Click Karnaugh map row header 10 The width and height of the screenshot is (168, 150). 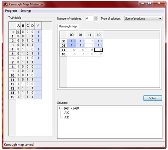[x=63, y=54]
